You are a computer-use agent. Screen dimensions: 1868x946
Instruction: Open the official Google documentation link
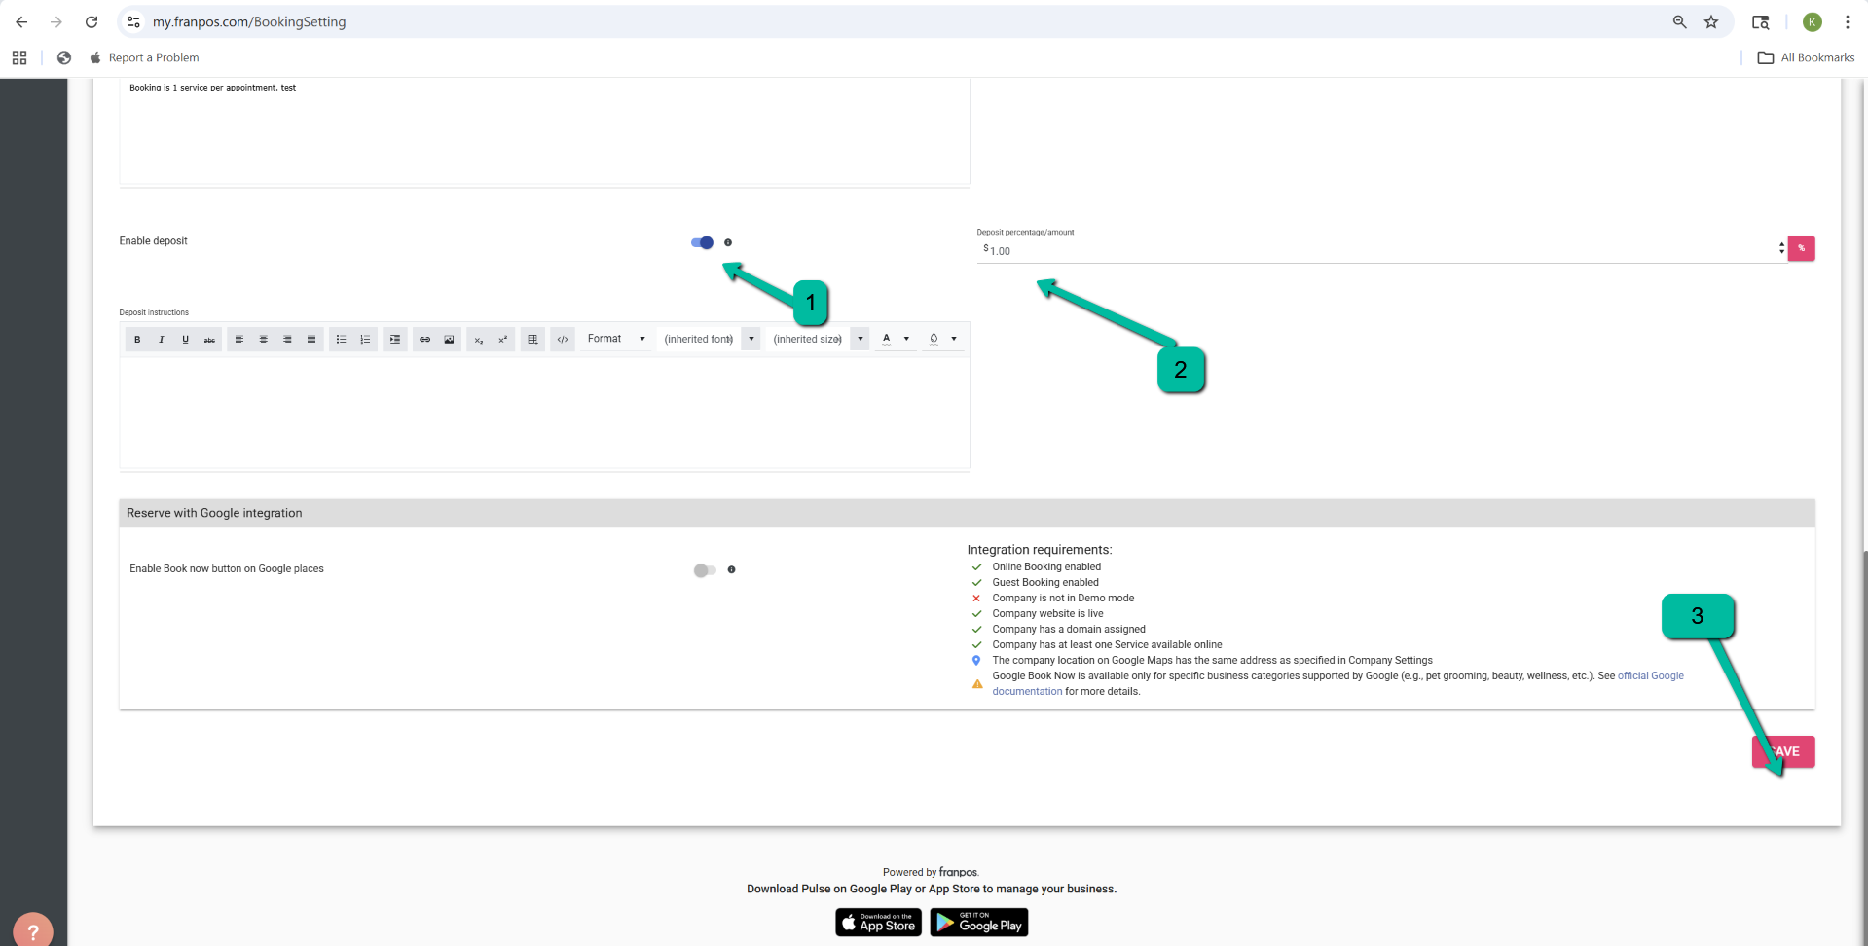click(1650, 676)
